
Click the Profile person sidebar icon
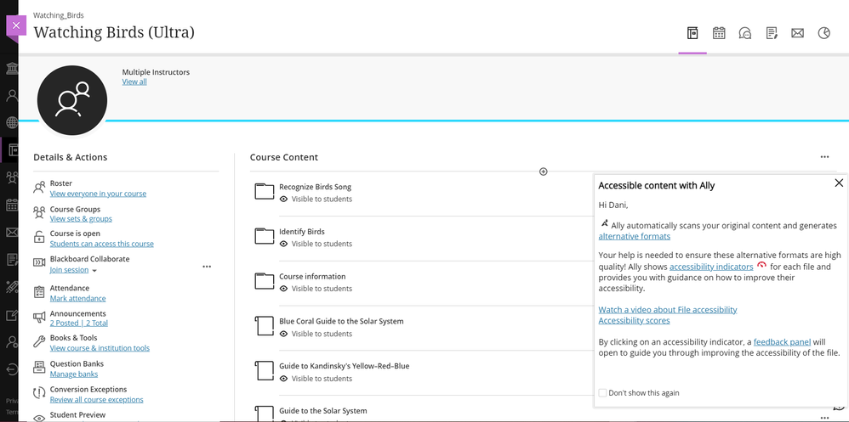[11, 96]
